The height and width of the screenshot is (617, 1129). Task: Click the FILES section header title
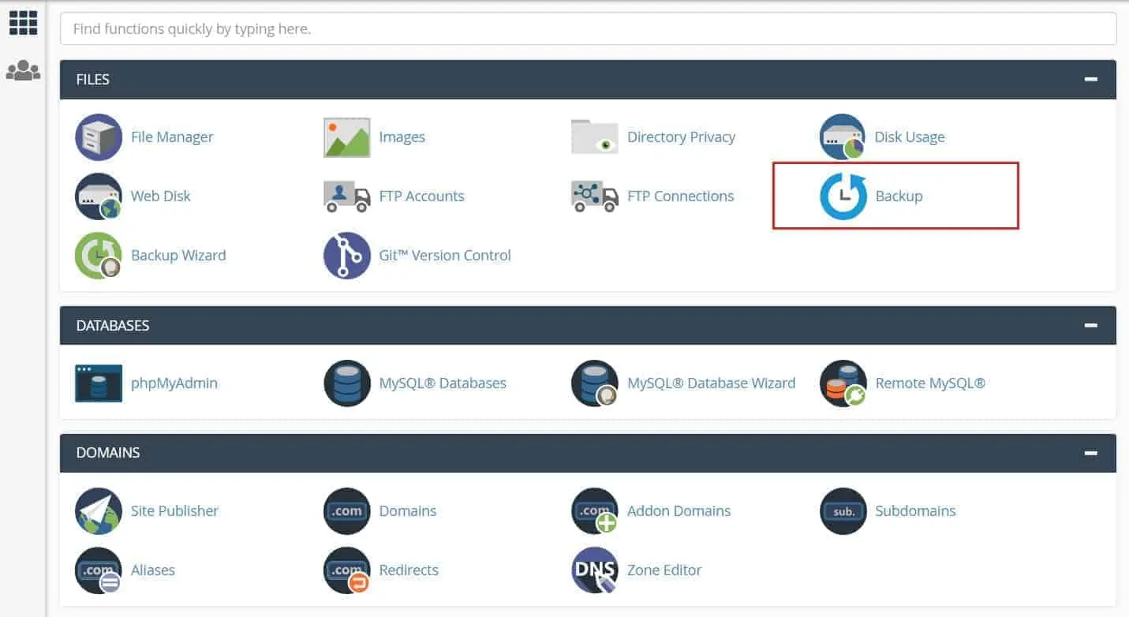point(93,80)
